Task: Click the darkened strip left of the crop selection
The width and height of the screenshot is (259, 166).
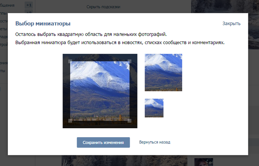Action: 66,91
